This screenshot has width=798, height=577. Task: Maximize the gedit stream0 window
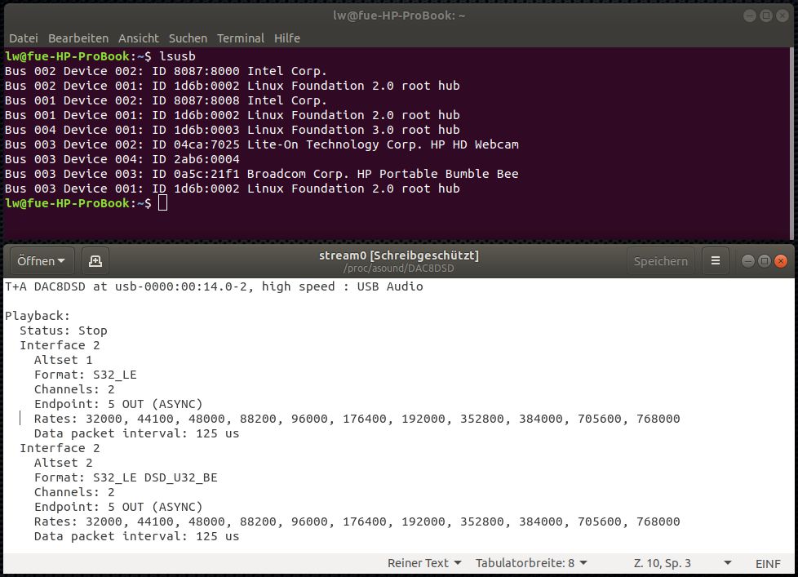coord(764,261)
